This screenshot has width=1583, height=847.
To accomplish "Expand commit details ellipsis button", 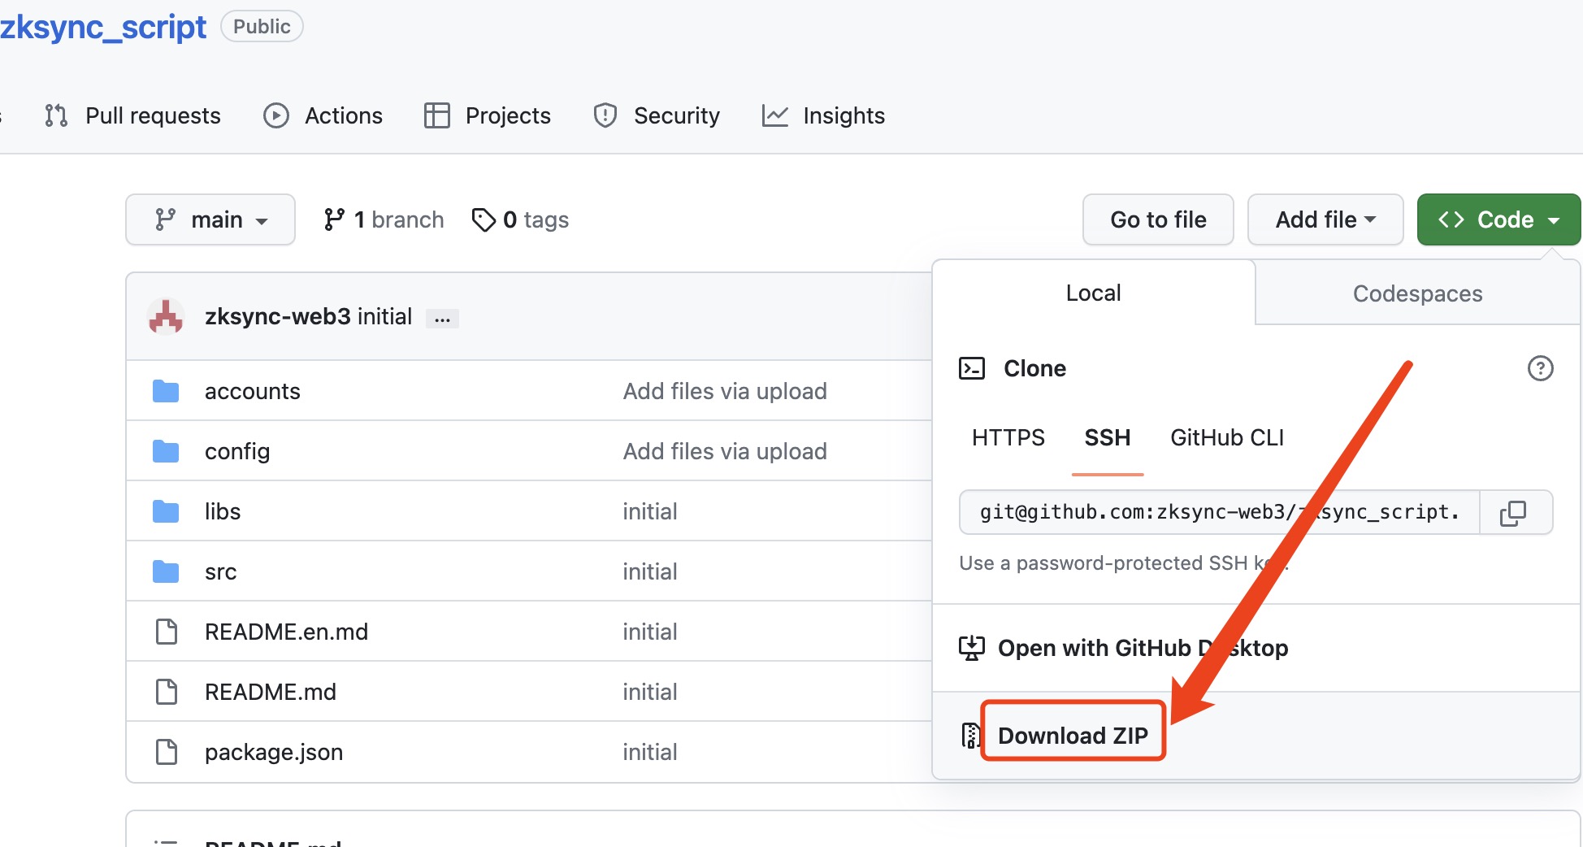I will pyautogui.click(x=442, y=319).
